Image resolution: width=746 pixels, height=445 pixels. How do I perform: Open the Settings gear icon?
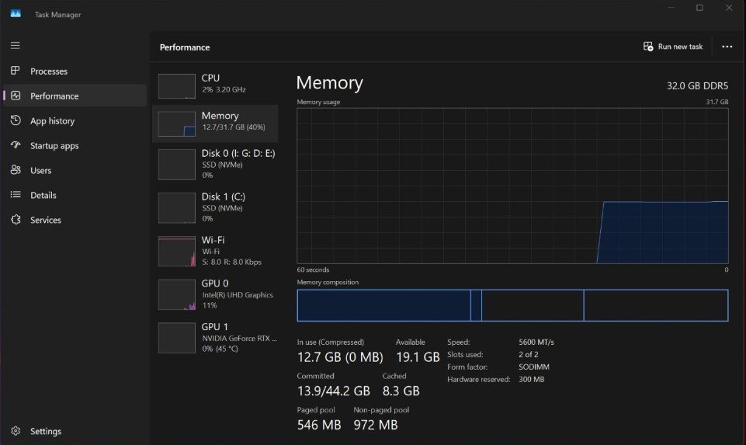pos(16,431)
